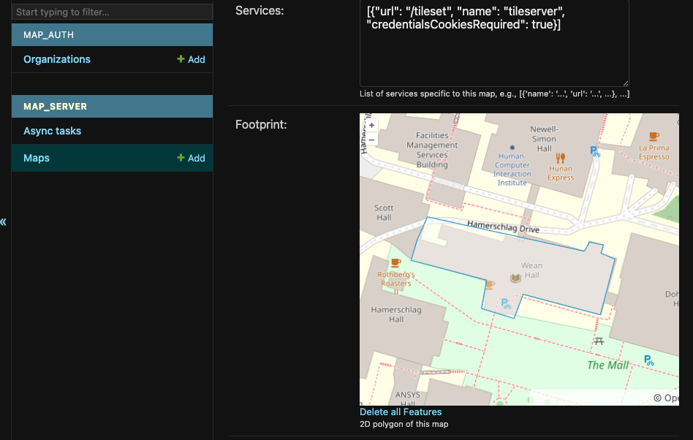Open the Organizations list
The width and height of the screenshot is (693, 440).
pyautogui.click(x=57, y=59)
